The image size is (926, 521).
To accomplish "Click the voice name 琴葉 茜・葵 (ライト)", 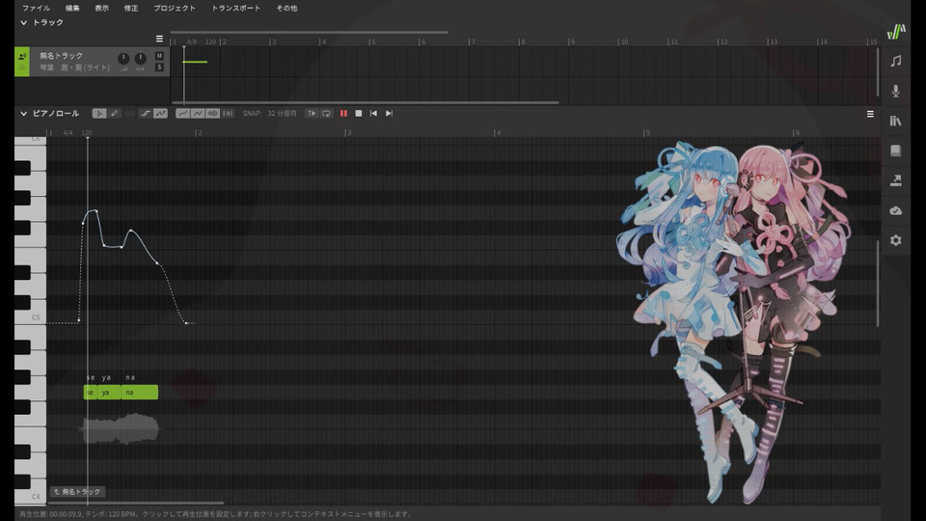I will (75, 68).
